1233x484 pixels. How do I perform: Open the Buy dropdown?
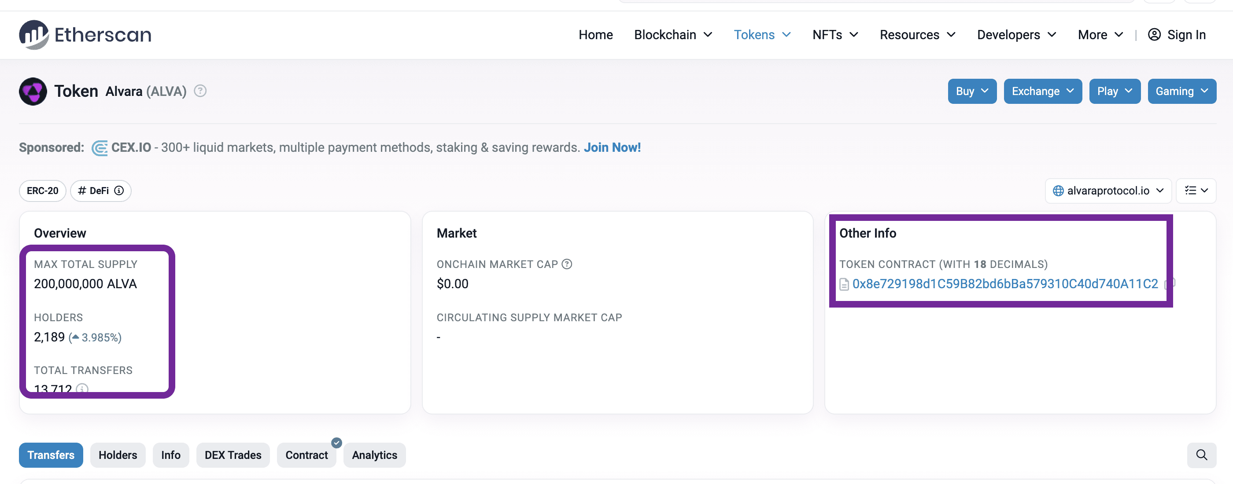pos(972,92)
